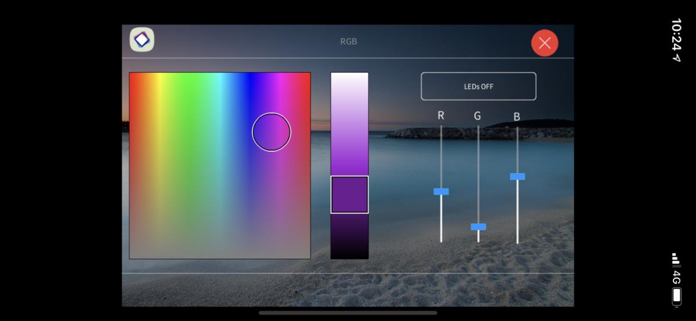This screenshot has width=696, height=321.
Task: Turn off lights with LEDs OFF button
Action: pyautogui.click(x=478, y=86)
